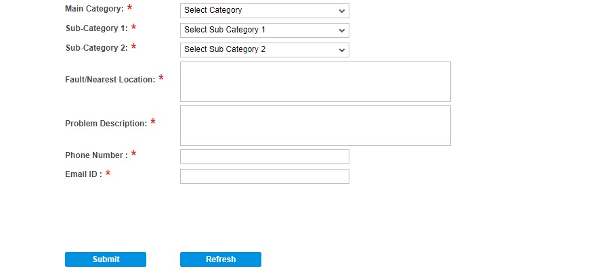Image resolution: width=604 pixels, height=277 pixels.
Task: Click the Fault/Nearest Location label
Action: point(110,80)
